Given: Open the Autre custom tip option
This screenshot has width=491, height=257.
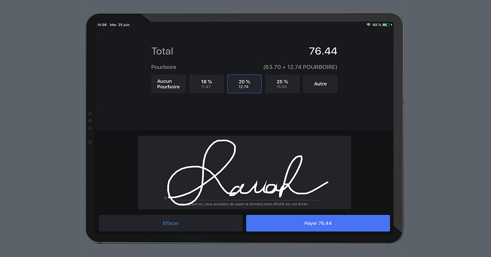Looking at the screenshot, I should [320, 84].
